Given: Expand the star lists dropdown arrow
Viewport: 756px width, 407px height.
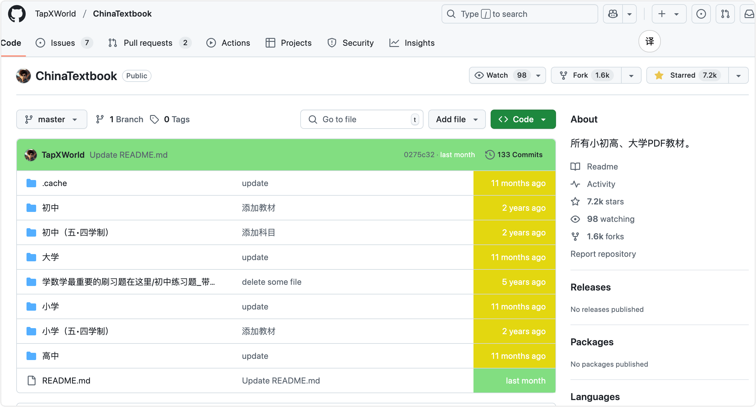Looking at the screenshot, I should [739, 75].
